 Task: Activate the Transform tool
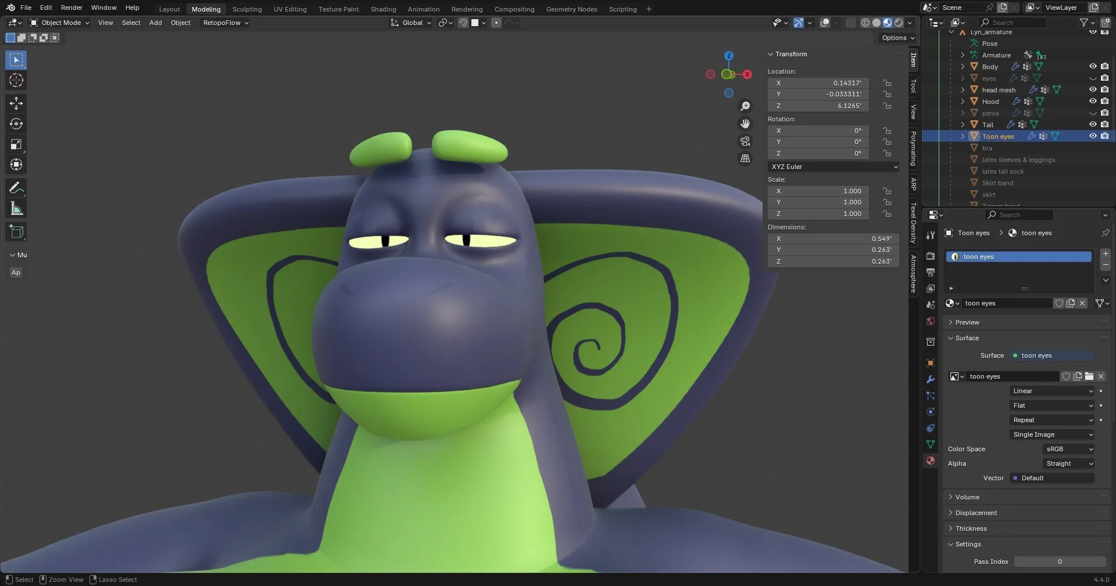pos(16,164)
